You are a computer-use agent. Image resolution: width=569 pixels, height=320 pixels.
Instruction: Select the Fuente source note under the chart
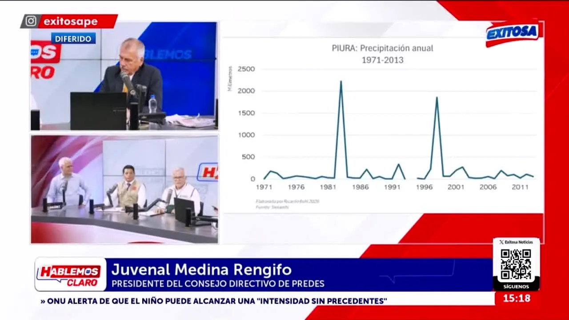tap(272, 207)
